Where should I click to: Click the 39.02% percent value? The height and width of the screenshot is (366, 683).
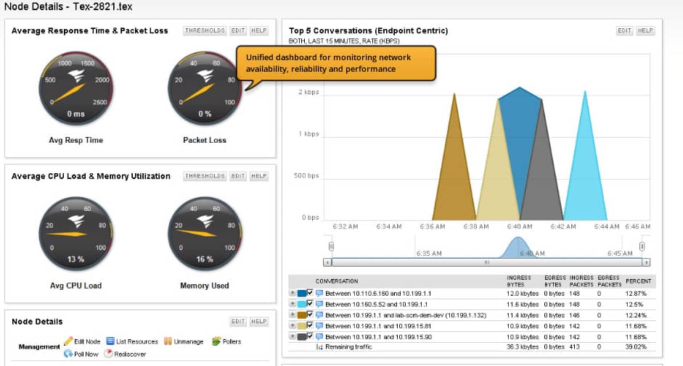point(636,347)
